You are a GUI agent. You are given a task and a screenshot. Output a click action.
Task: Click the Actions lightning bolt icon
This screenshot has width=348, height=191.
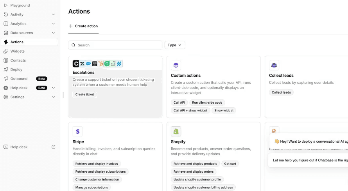point(6,42)
